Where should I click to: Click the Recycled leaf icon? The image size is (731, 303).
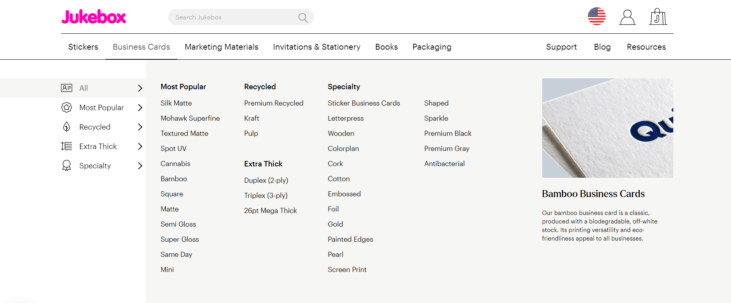(x=66, y=127)
